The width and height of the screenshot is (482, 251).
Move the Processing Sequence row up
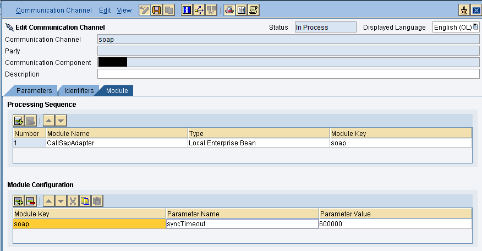tap(49, 121)
